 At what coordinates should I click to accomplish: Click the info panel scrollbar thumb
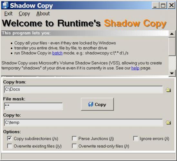(x=172, y=47)
